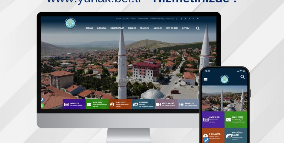The width and height of the screenshot is (284, 143).
Task: Click E-BELEDİYE GİRİŞ link in desktop top bar
Action: (x=143, y=19)
